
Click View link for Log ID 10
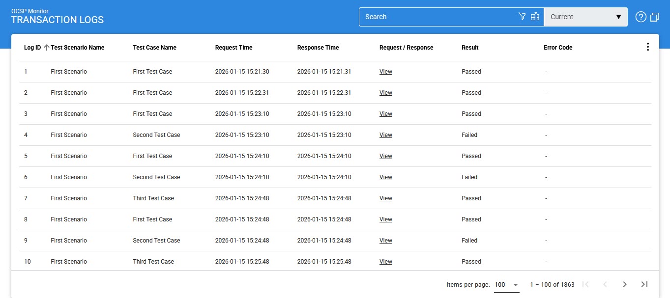386,262
